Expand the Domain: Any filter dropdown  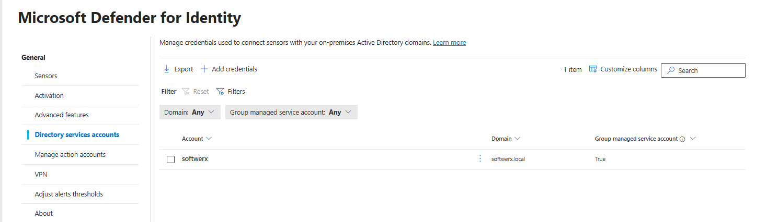(190, 112)
